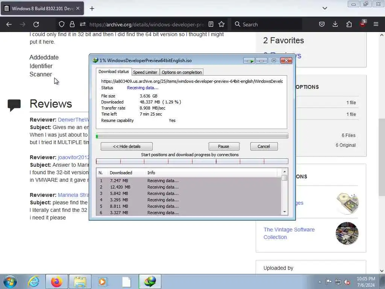
Task: Click the site padlock security icon
Action: 72,24
